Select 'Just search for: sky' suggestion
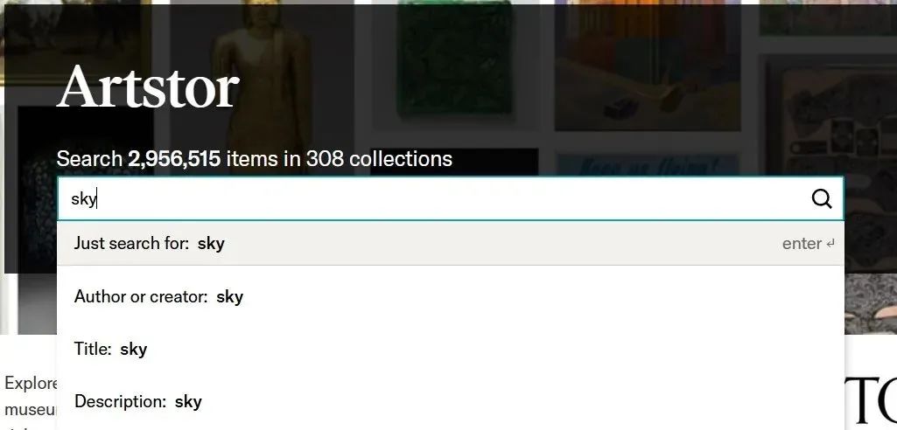The width and height of the screenshot is (897, 430). (450, 243)
